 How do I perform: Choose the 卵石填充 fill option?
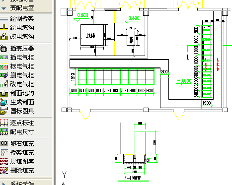(22, 144)
